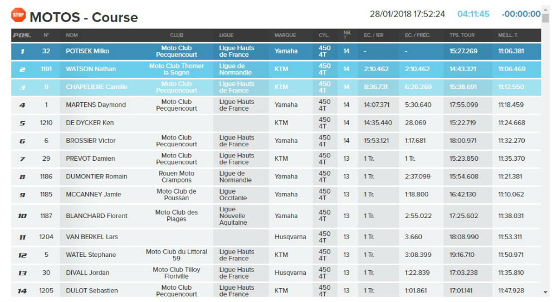The width and height of the screenshot is (557, 302).
Task: Click the MOTOS - Course title
Action: 84,17
